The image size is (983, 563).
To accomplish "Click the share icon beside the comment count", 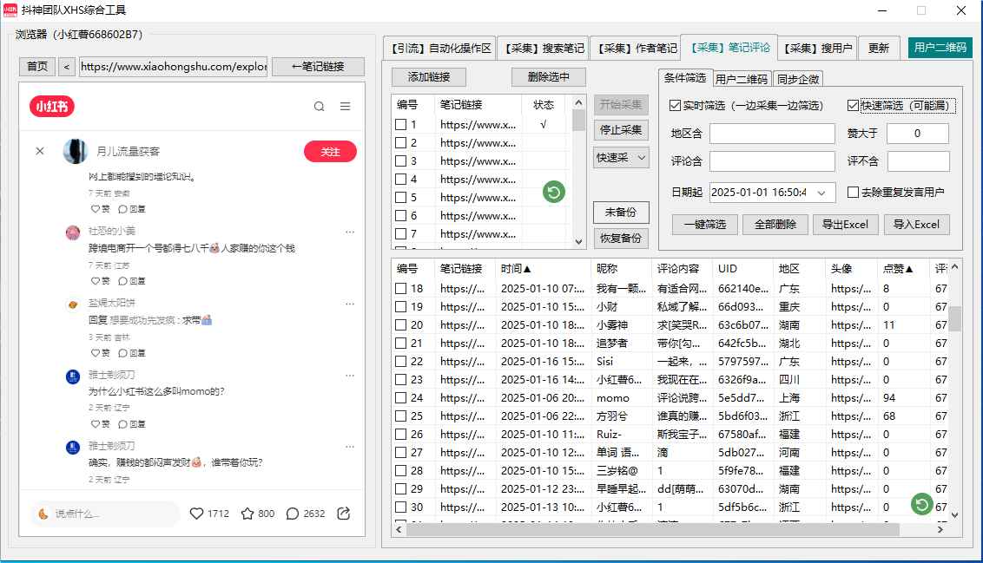I will pyautogui.click(x=343, y=514).
